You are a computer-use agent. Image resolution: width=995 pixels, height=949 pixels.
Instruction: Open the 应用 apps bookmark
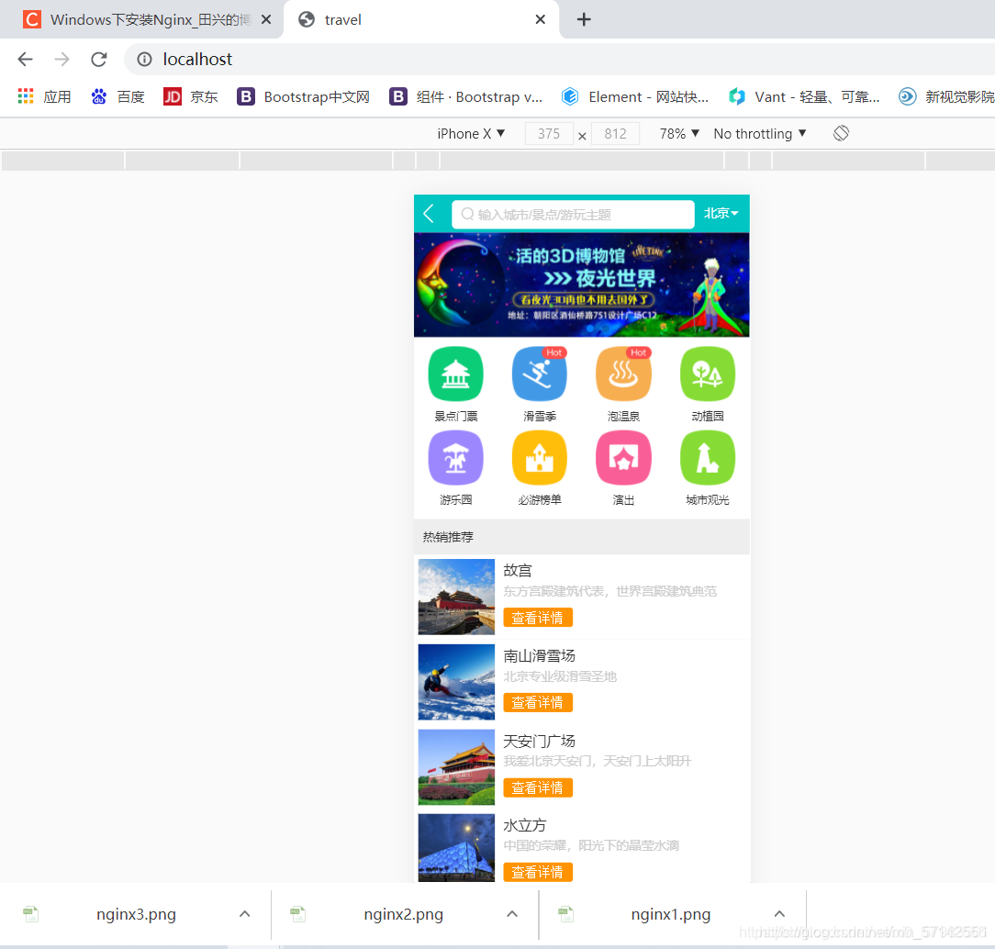click(44, 96)
